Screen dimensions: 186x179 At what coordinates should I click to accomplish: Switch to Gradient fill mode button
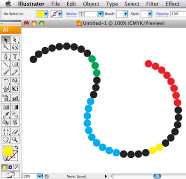pos(10,167)
